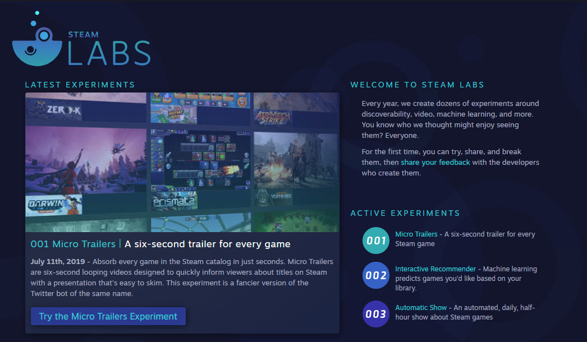Follow the share your feedback link
This screenshot has height=342, width=587.
coord(435,163)
